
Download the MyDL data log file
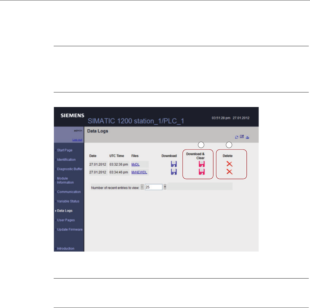coord(174,164)
